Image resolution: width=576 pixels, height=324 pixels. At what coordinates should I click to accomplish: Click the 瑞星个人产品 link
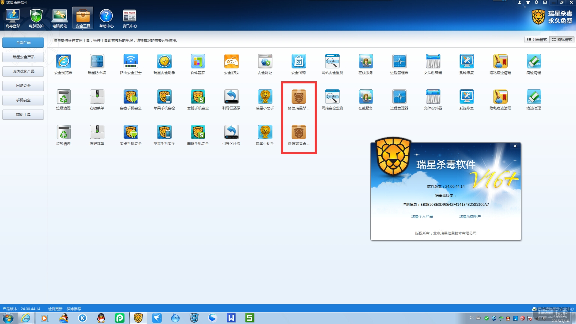[x=422, y=217]
